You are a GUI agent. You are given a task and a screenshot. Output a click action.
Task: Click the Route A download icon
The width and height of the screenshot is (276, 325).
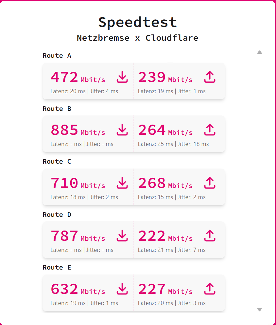click(122, 77)
